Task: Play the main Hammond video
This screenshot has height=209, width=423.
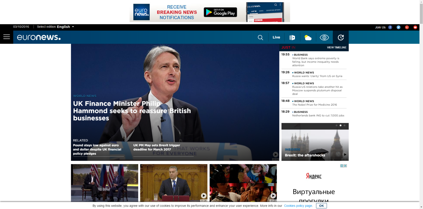Action: click(275, 154)
